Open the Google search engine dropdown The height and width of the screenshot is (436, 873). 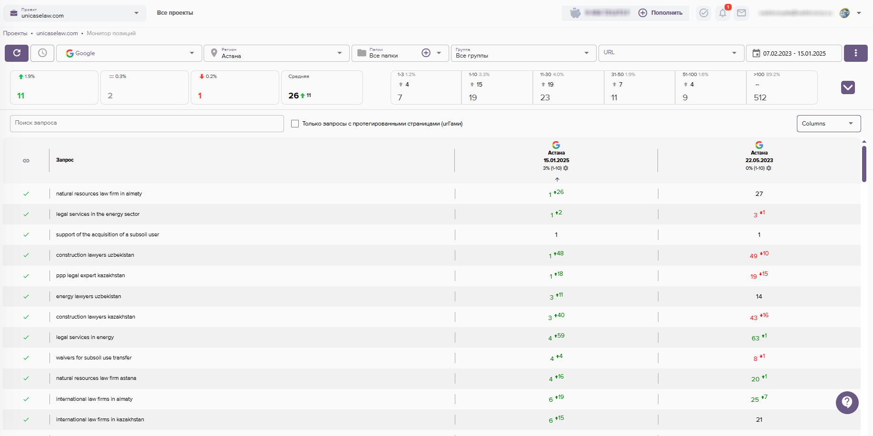click(129, 53)
